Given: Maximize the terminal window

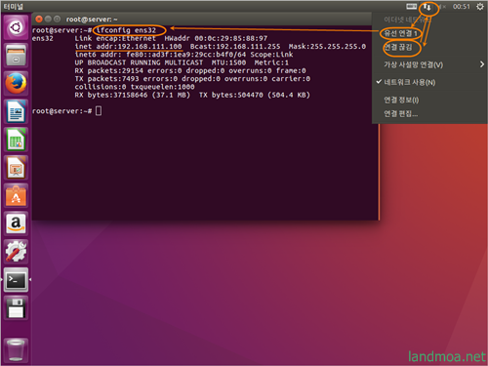Looking at the screenshot, I should [57, 20].
